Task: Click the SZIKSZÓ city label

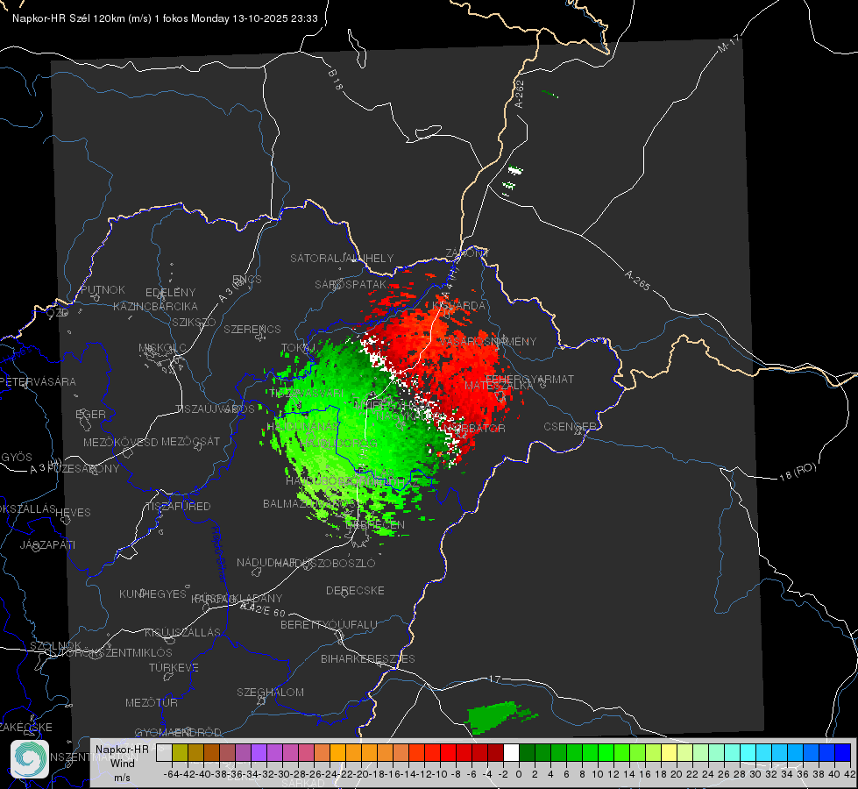Action: point(194,322)
